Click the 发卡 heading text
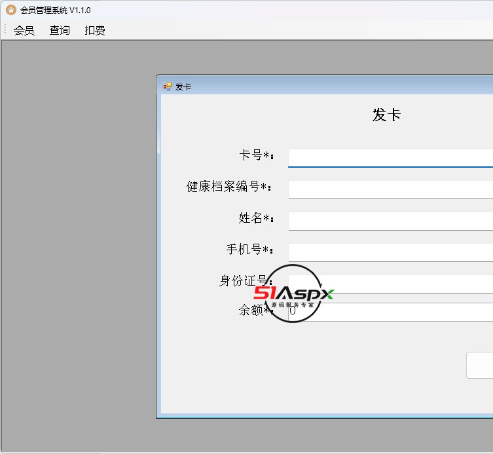493x454 pixels. click(x=386, y=115)
